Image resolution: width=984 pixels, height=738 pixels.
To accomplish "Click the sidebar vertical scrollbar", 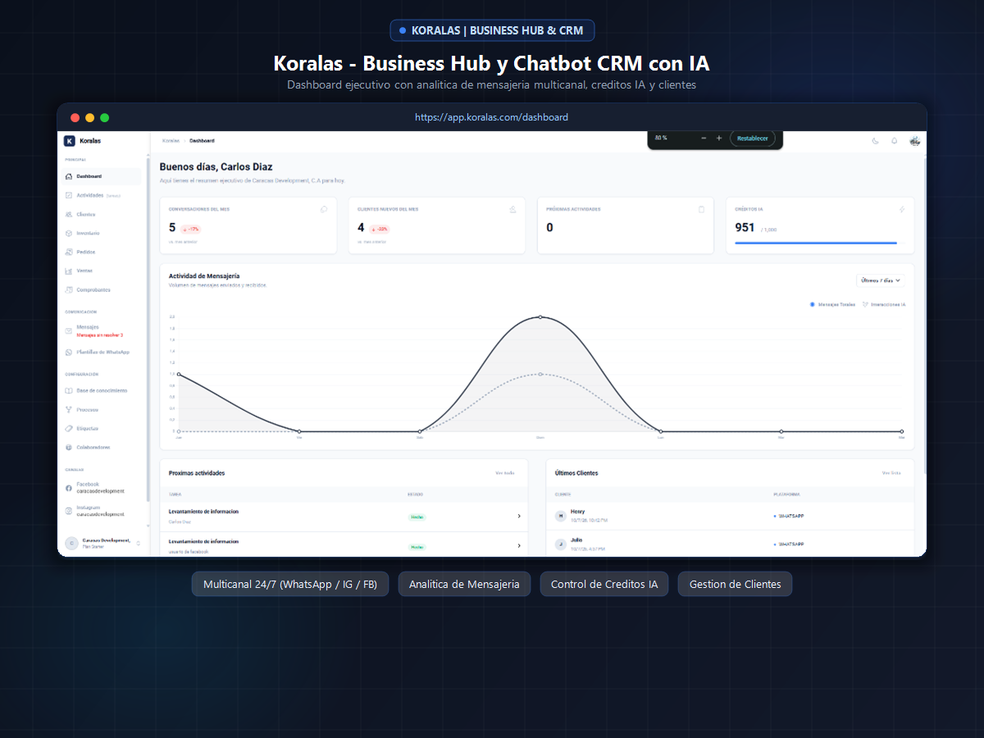I will click(148, 328).
